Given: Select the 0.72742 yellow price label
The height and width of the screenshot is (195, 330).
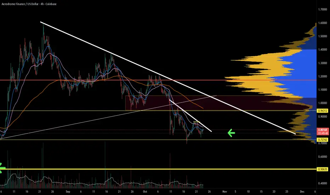Looking at the screenshot, I should pos(323,140).
